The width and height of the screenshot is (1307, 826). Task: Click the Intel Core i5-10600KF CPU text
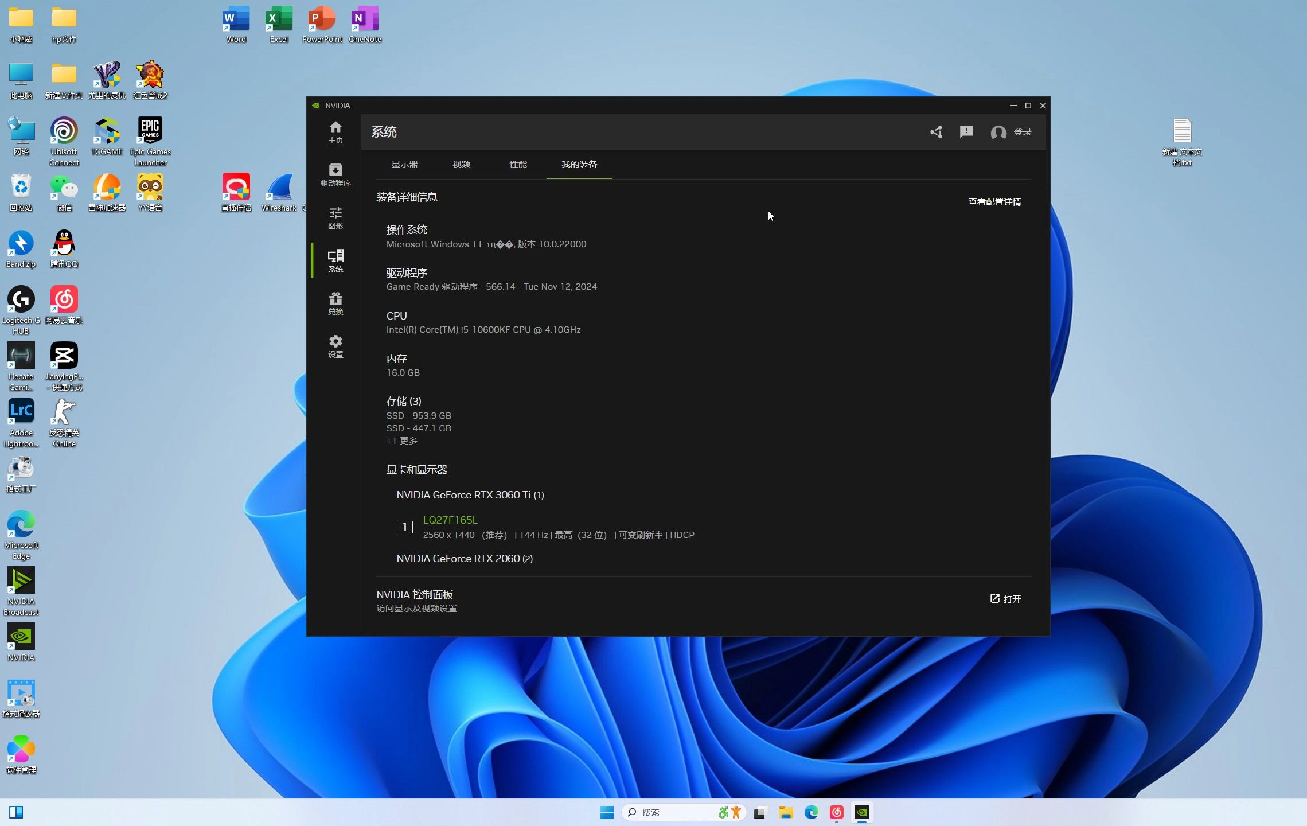pos(483,330)
